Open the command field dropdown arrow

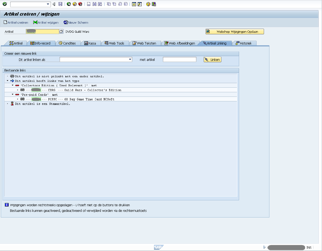coord(48,4)
